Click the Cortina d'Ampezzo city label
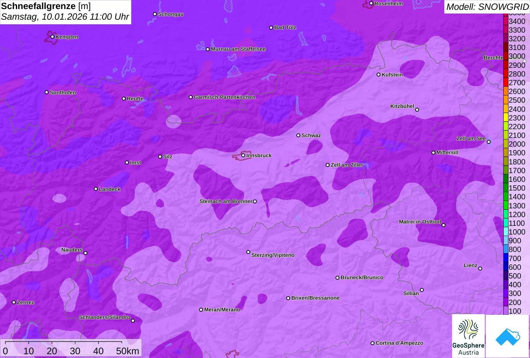The width and height of the screenshot is (530, 358). click(399, 343)
